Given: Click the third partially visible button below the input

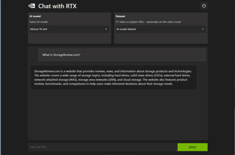Looking at the screenshot, I should click(x=128, y=154).
